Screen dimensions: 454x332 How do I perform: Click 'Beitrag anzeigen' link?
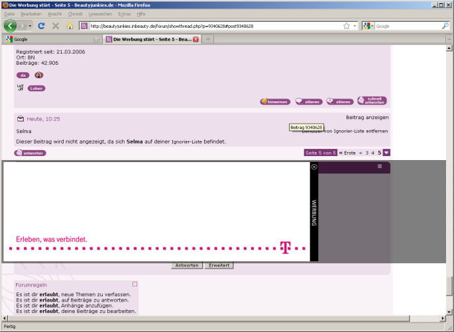point(367,117)
